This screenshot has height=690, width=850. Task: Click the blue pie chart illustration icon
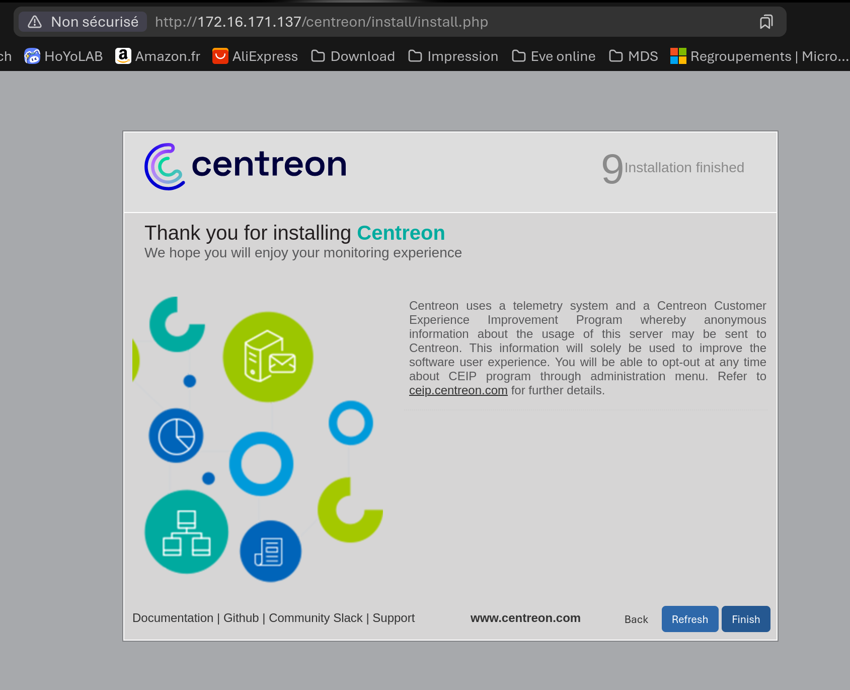pyautogui.click(x=176, y=436)
